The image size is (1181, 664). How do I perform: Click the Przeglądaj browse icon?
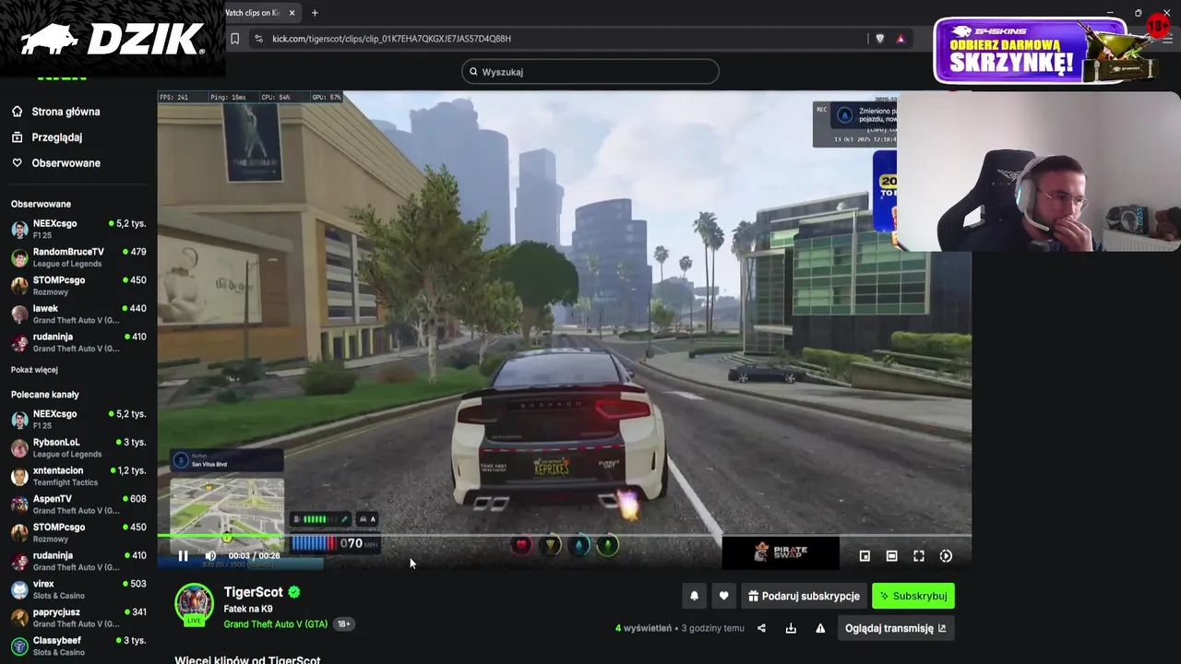(x=18, y=137)
